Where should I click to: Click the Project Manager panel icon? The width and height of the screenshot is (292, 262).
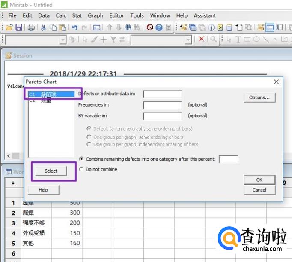[x=279, y=27]
